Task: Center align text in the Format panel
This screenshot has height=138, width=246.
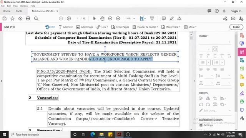Action: (208, 69)
